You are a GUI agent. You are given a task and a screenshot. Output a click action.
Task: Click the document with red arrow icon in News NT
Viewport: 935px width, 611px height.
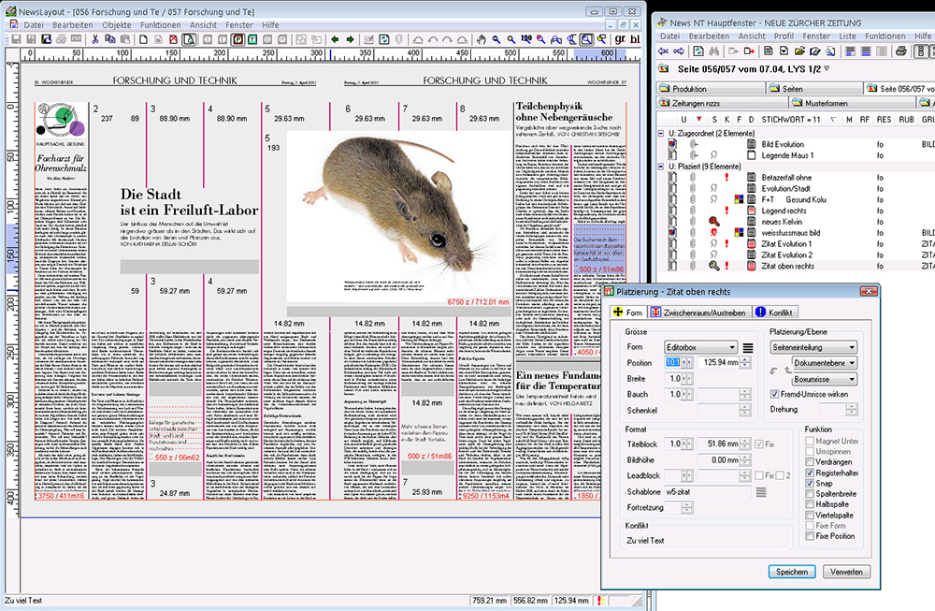pyautogui.click(x=749, y=51)
